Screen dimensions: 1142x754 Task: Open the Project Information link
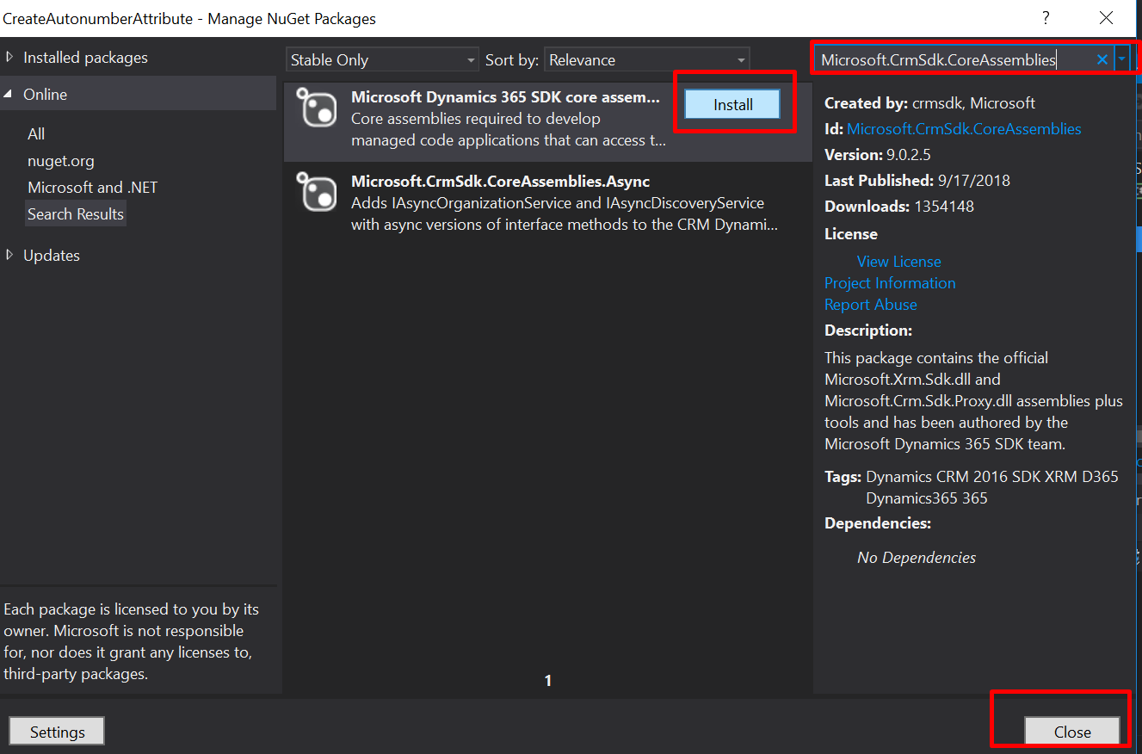[x=890, y=283]
